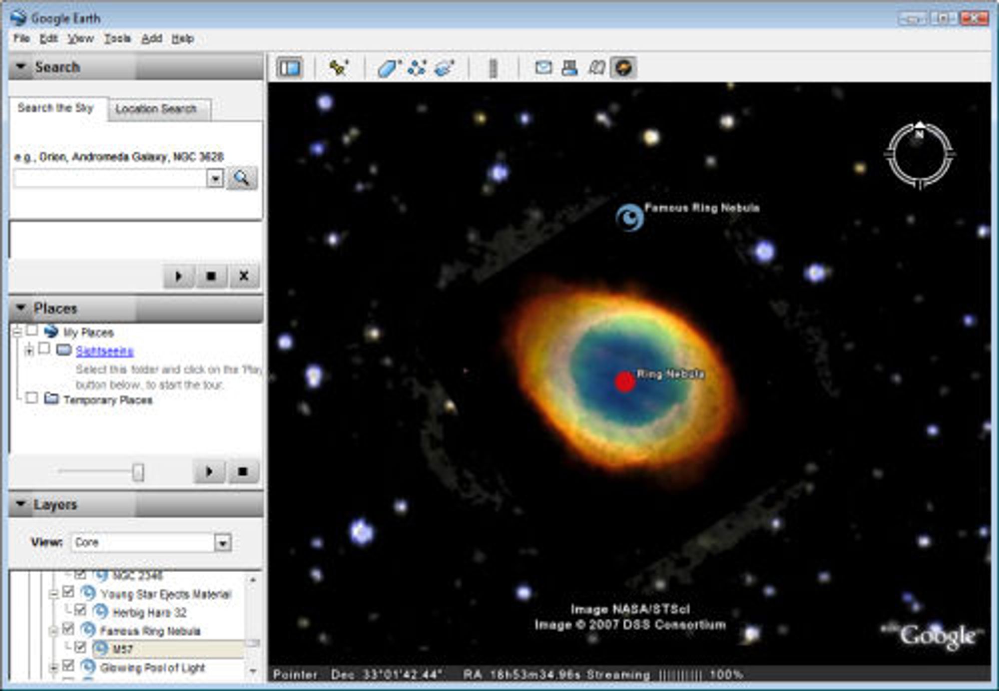Open the Add menu
The image size is (999, 691).
tap(152, 38)
